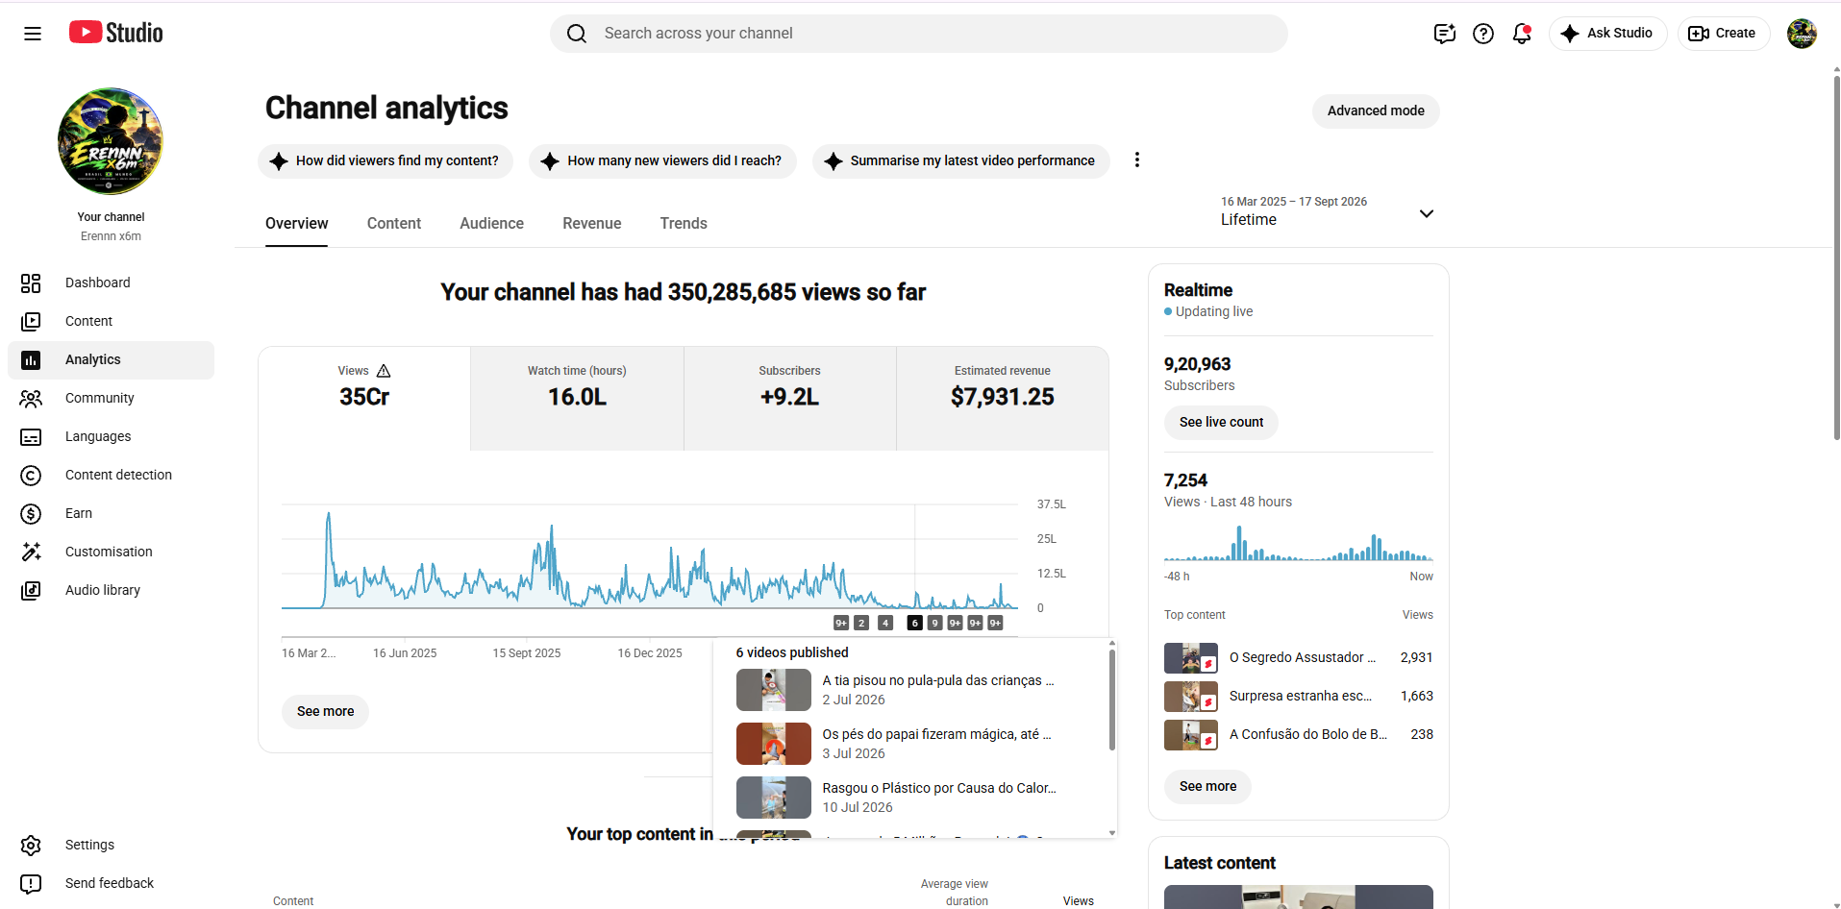Viewport: 1841px width, 909px height.
Task: Switch to the Trends tab
Action: point(684,223)
